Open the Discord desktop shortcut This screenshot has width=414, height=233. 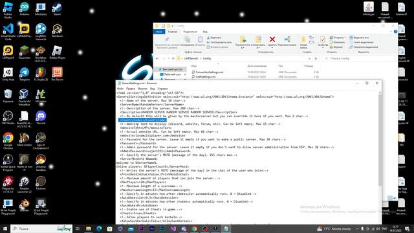[x=41, y=118]
